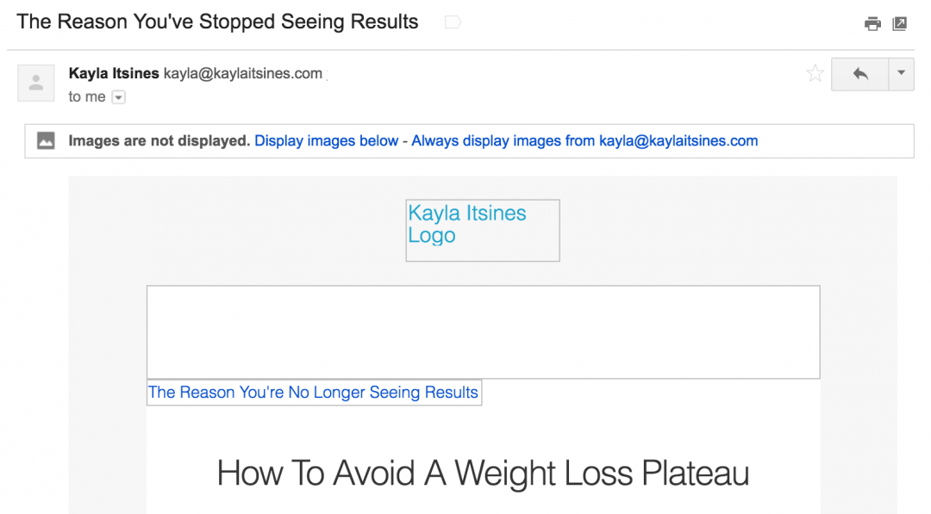Click the "How To Avoid A Weight Loss Plateau" heading

click(483, 474)
